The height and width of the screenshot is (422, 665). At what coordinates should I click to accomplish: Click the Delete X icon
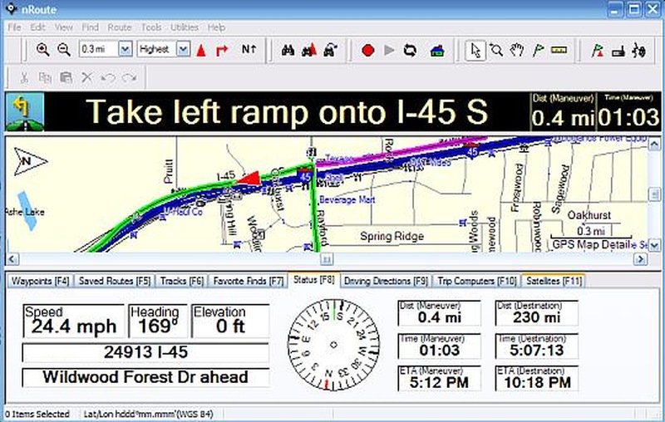(87, 77)
